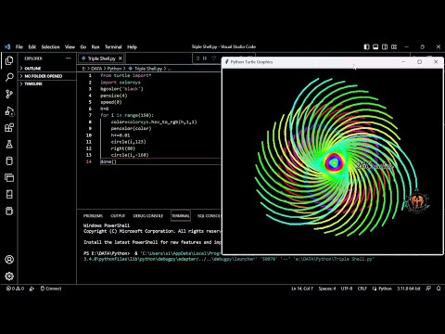The image size is (445, 334).
Task: Switch to the DEBUG CONSOLE tab
Action: (148, 216)
